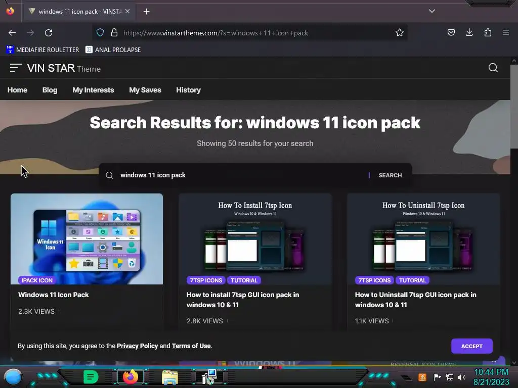Open tracking protection shield icon
The height and width of the screenshot is (388, 518).
point(100,33)
